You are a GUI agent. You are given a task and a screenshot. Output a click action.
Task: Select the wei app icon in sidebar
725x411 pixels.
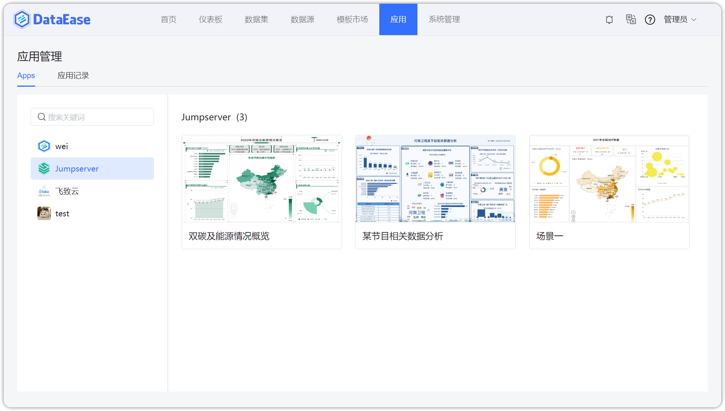(44, 146)
